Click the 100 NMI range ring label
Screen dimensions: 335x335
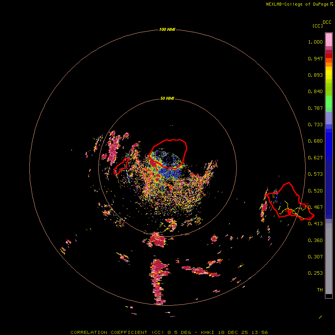coord(167,29)
